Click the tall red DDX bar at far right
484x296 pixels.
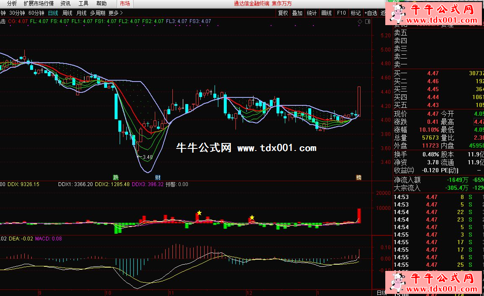tap(359, 215)
